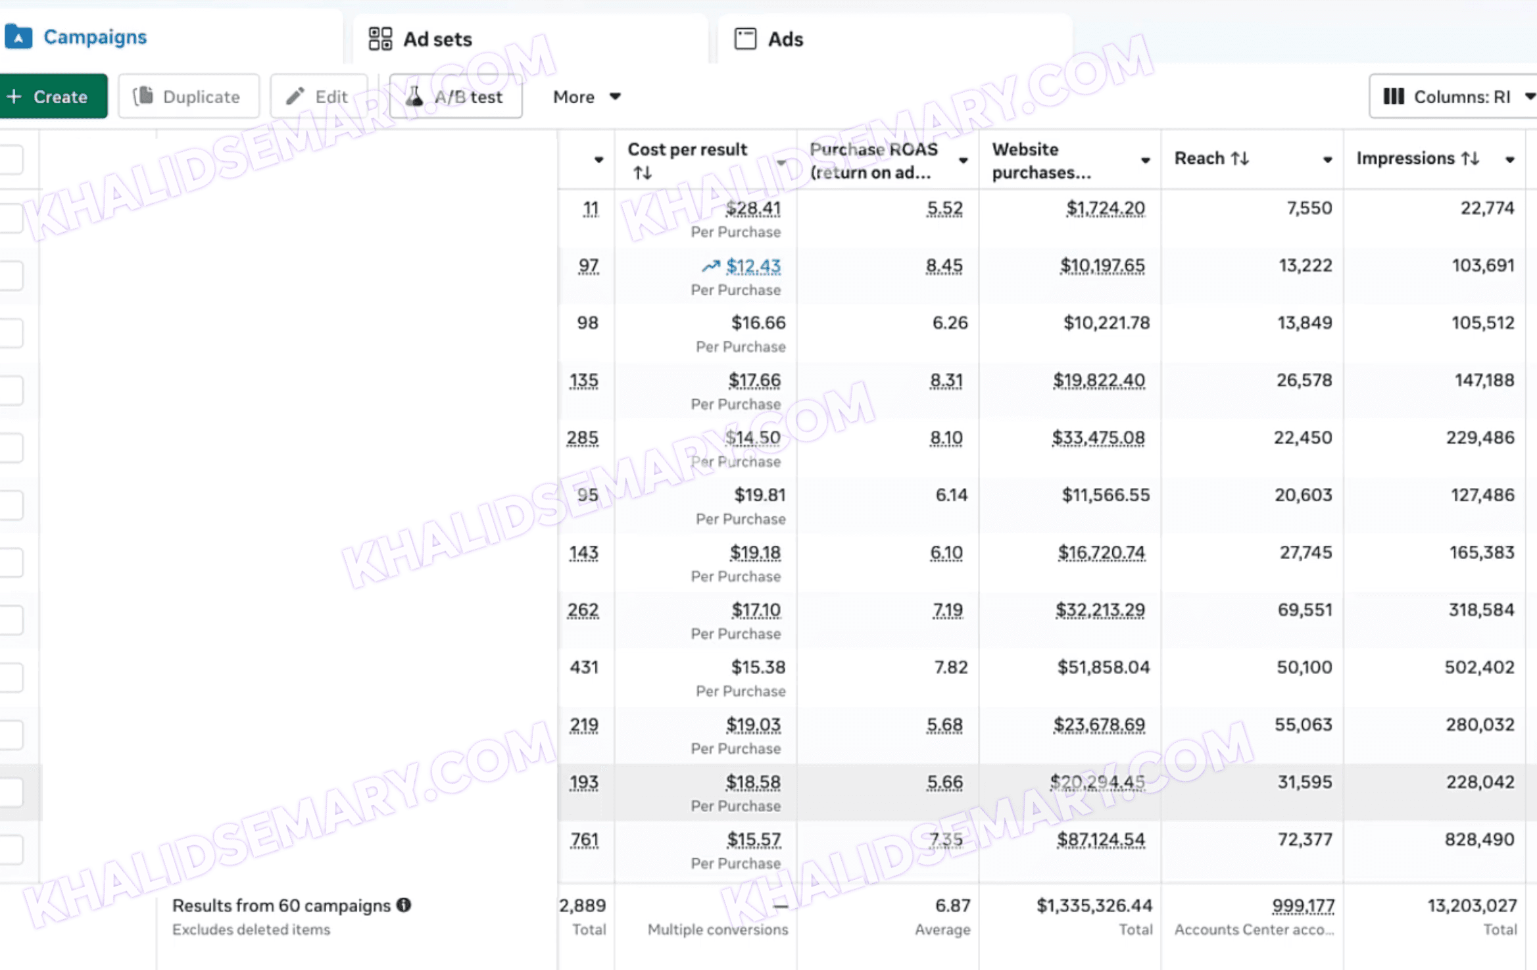Image resolution: width=1537 pixels, height=970 pixels.
Task: Click the $1,724.20 website purchases value
Action: coord(1105,208)
